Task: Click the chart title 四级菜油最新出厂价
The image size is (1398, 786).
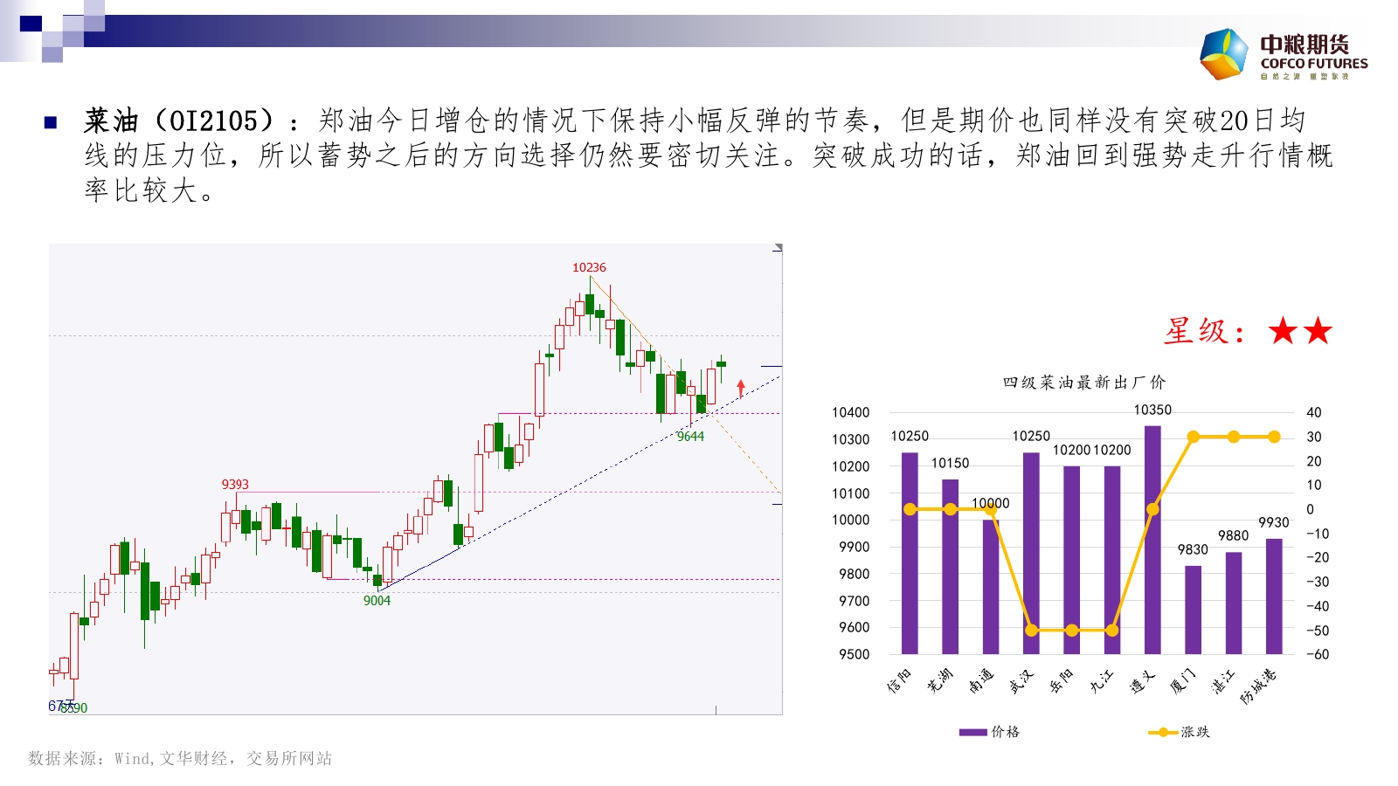Action: click(1083, 383)
